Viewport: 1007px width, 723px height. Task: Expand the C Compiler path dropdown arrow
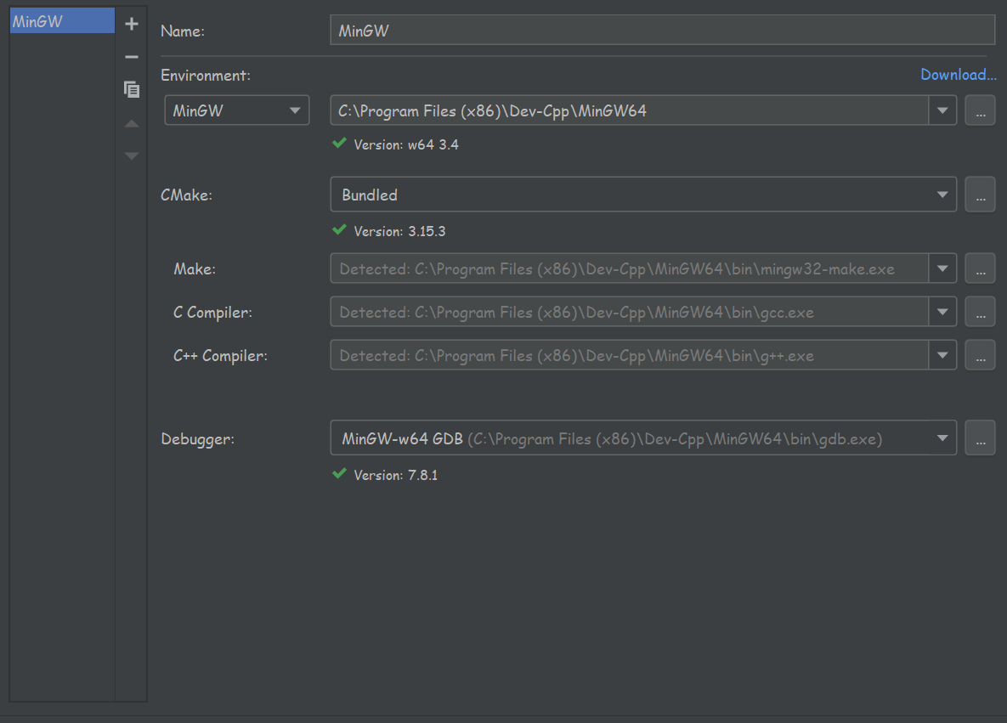tap(942, 312)
